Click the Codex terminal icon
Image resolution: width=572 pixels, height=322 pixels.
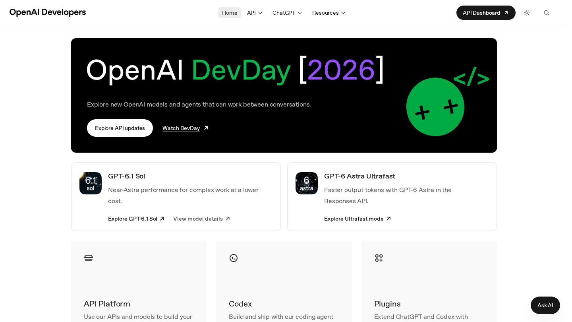[234, 258]
